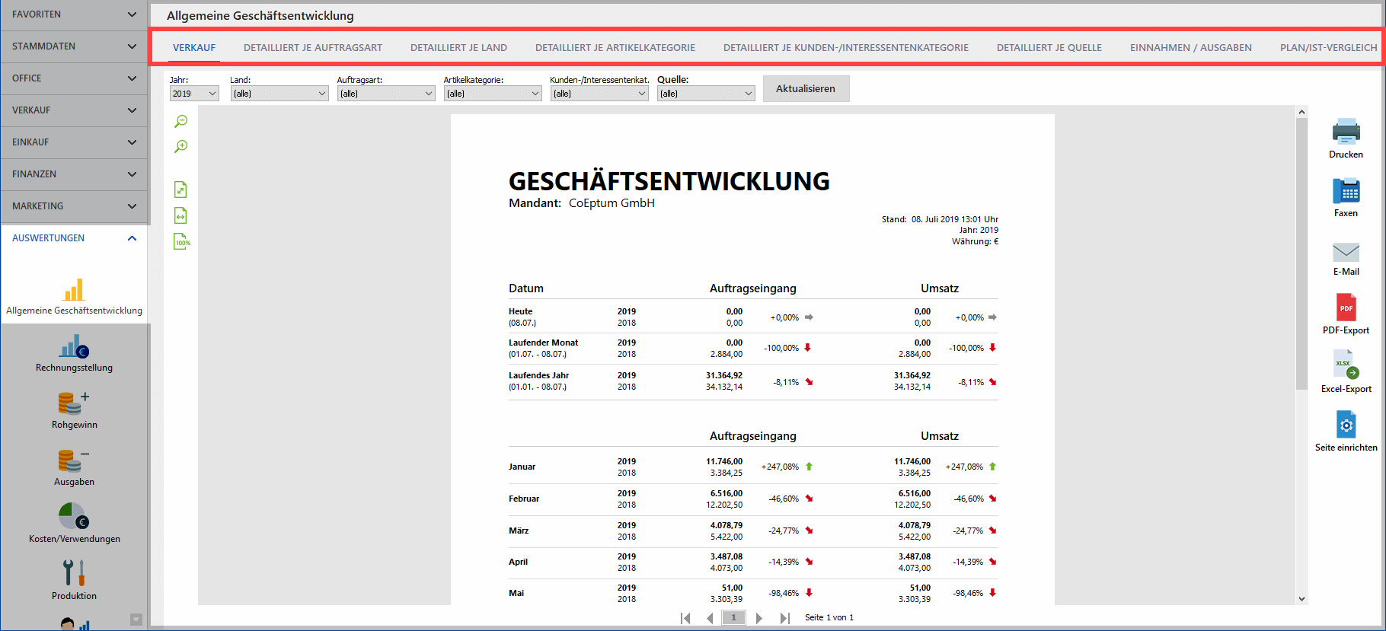Go to first report page
1386x631 pixels.
[685, 618]
